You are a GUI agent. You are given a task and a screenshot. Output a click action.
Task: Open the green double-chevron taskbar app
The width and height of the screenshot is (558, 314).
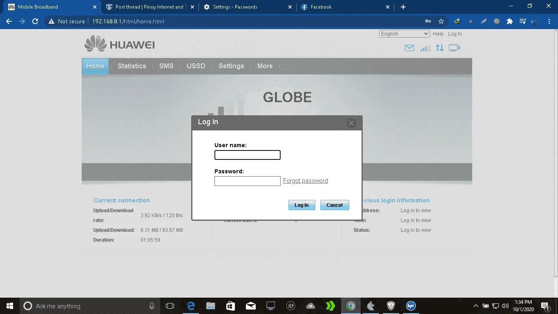[x=330, y=306]
